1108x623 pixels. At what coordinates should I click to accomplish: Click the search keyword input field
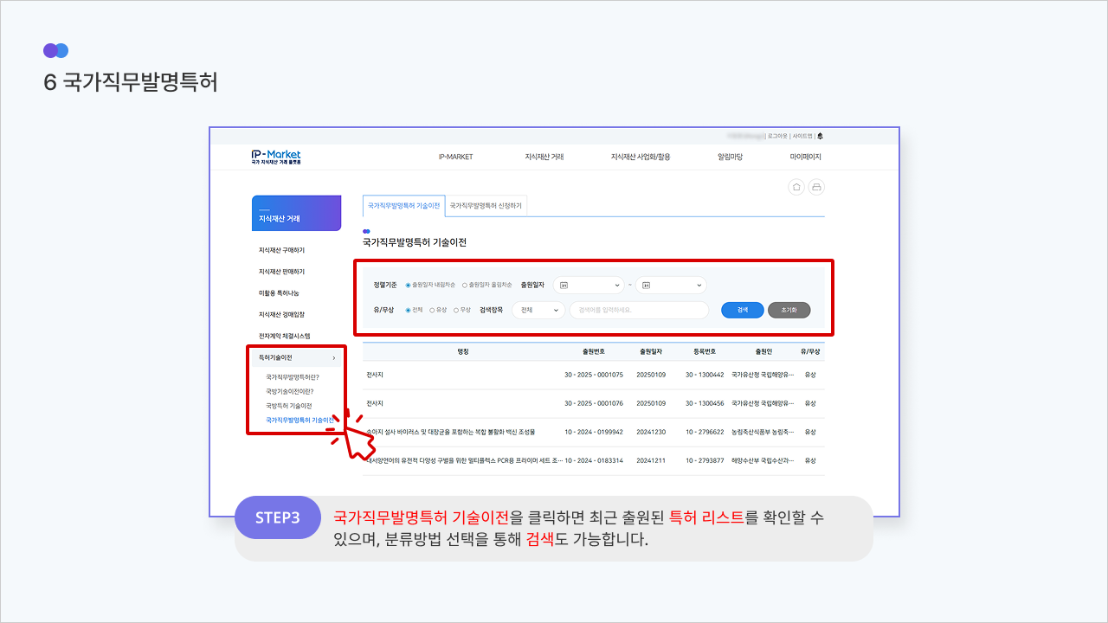click(x=639, y=310)
